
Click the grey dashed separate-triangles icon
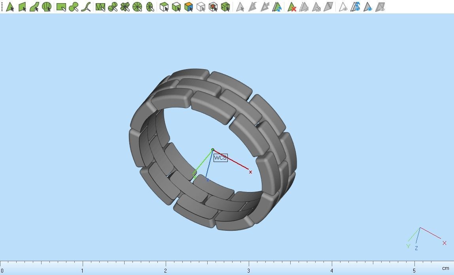(x=304, y=7)
